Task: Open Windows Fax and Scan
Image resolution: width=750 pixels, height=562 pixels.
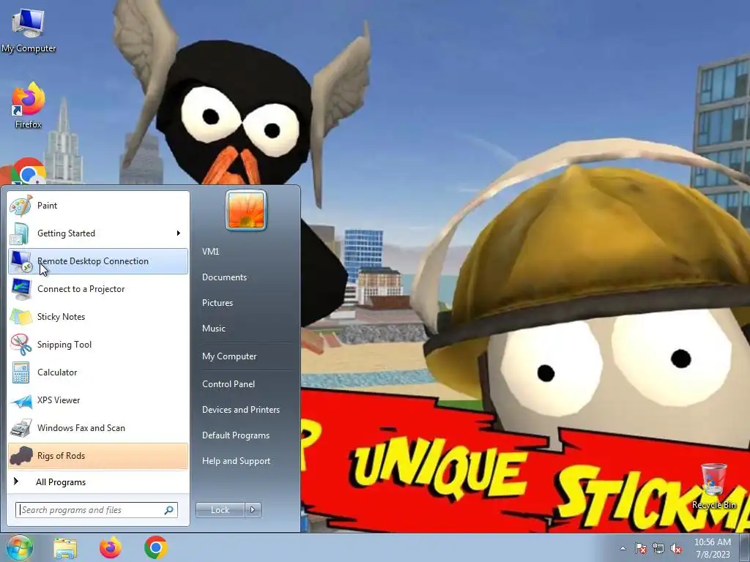Action: point(98,427)
